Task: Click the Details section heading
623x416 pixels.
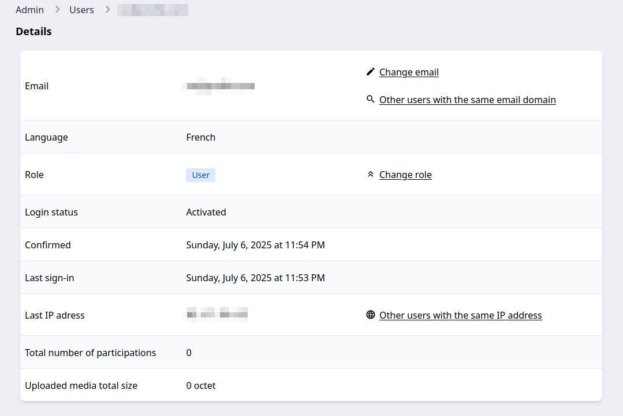Action: [33, 32]
